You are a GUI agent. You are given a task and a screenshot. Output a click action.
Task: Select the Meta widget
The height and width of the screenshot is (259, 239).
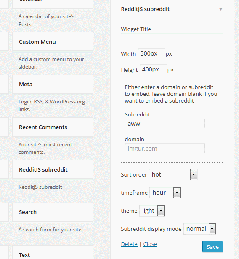(53, 85)
